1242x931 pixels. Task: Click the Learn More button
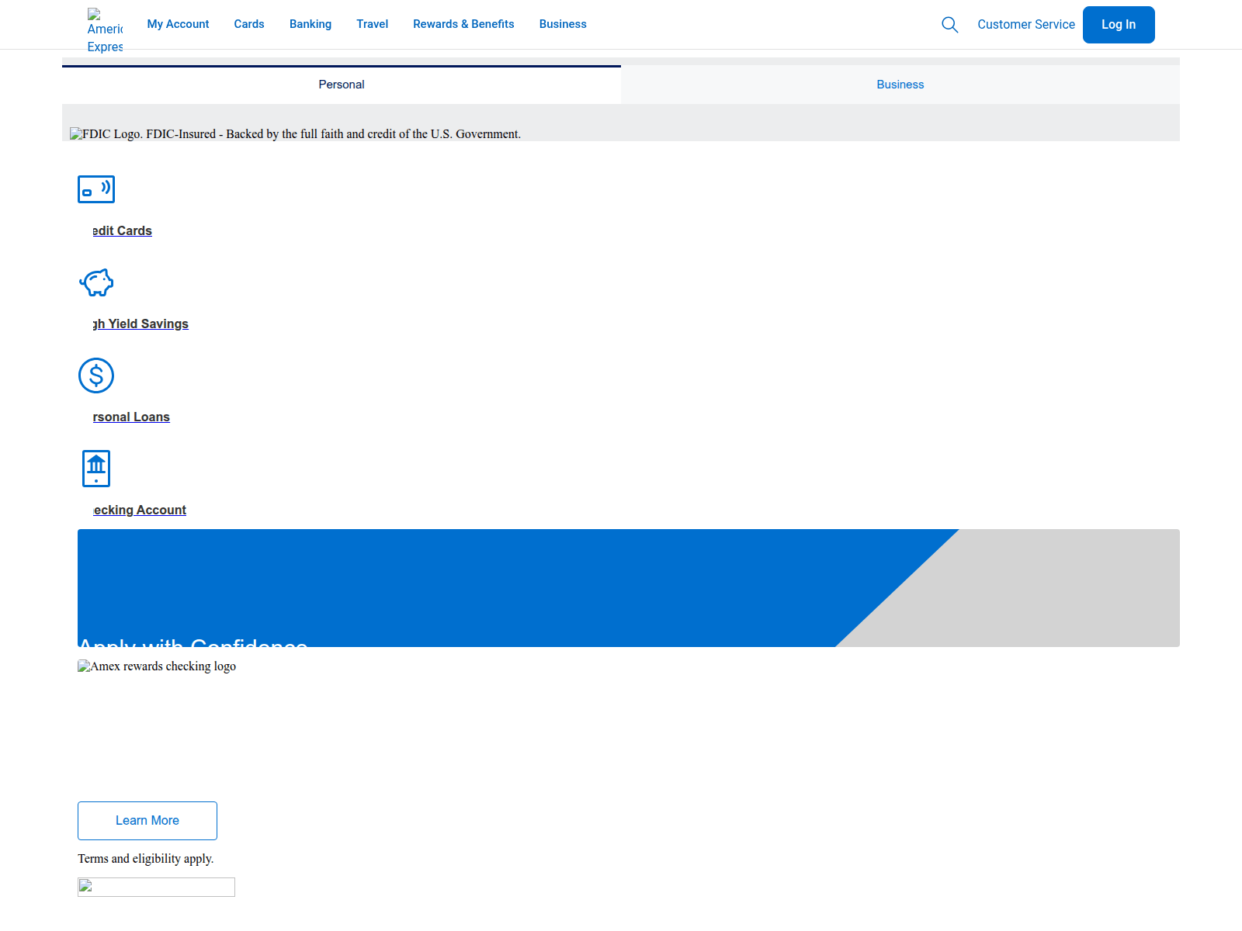[x=147, y=821]
